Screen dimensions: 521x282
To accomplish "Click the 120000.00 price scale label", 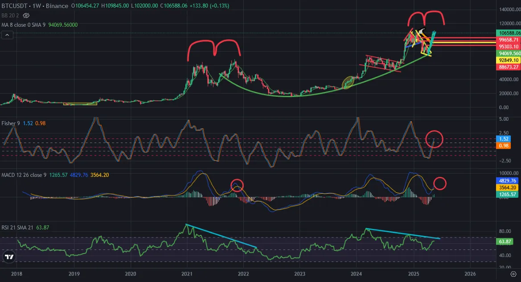I will (x=509, y=24).
